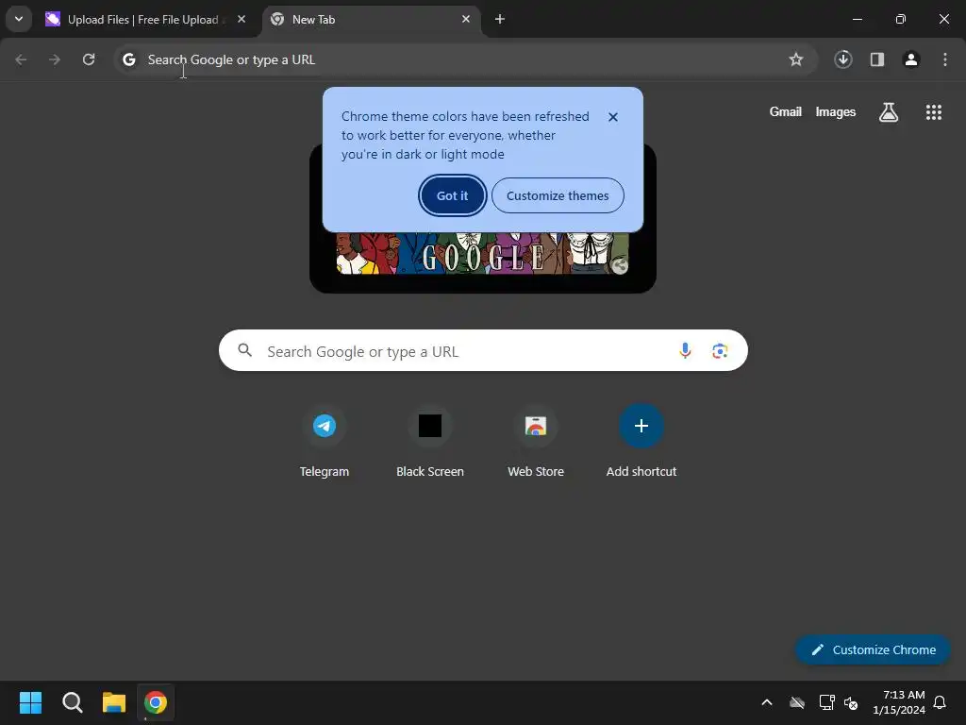
Task: Select the New Tab tab
Action: click(373, 20)
